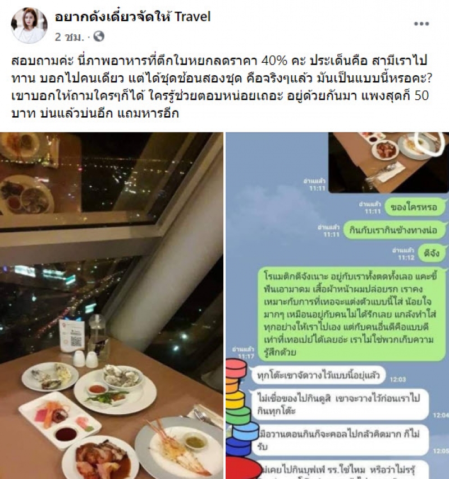Viewport: 449px width, 479px height.
Task: Open the right LINE chat screenshot
Action: [x=337, y=306]
